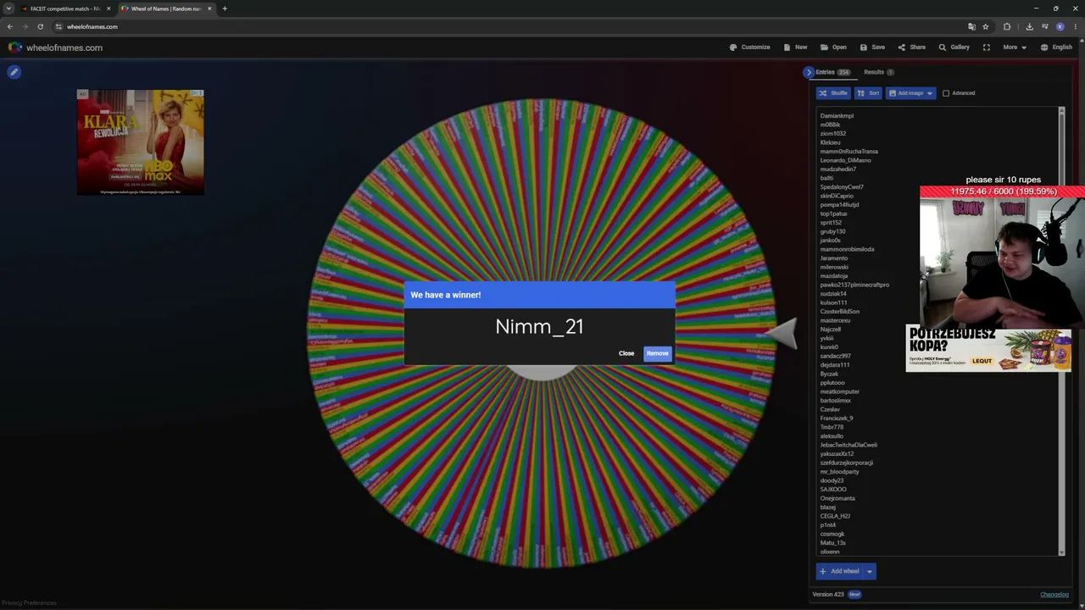Open the tab search dropdown arrow
The width and height of the screenshot is (1085, 610).
(8, 8)
